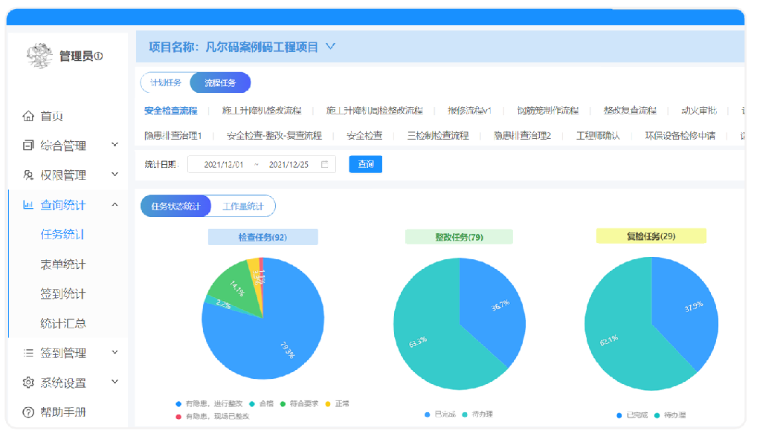Switch to 工作量统计 view

[x=242, y=206]
